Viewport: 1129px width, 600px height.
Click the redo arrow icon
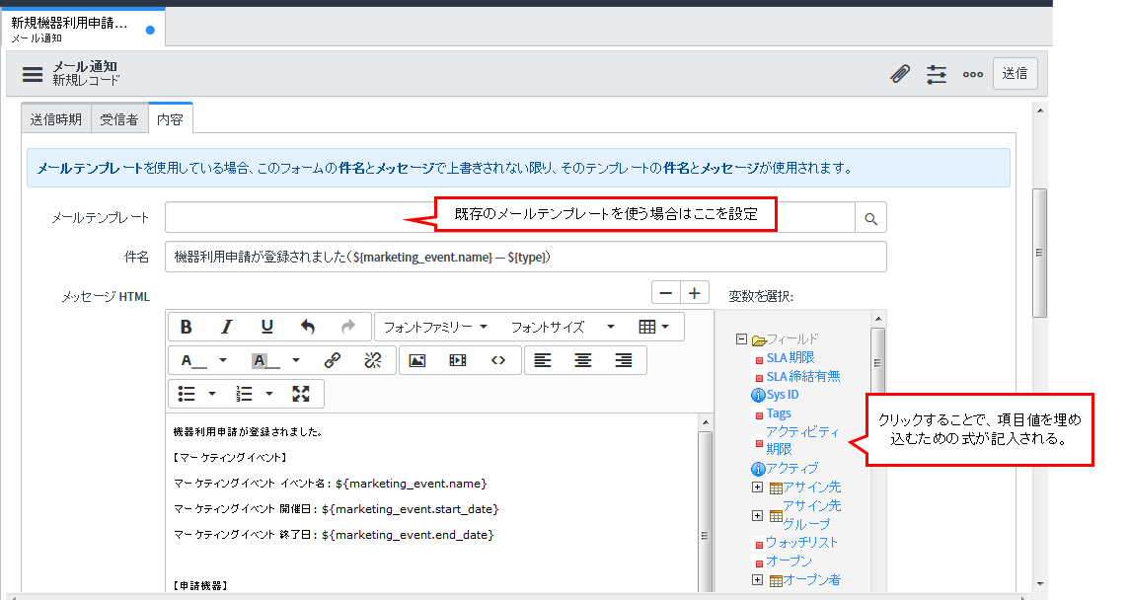click(x=347, y=327)
